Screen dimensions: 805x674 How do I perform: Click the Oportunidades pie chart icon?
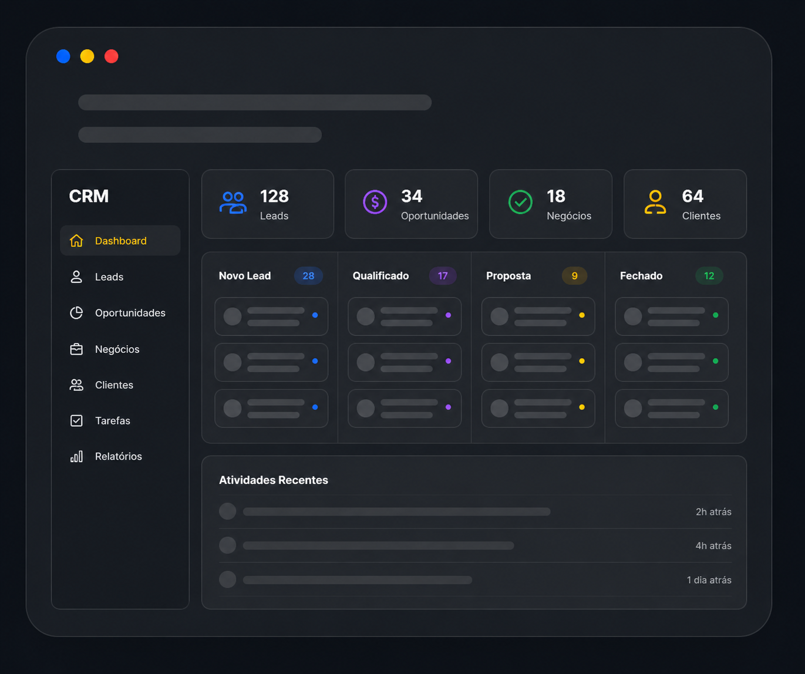coord(76,313)
